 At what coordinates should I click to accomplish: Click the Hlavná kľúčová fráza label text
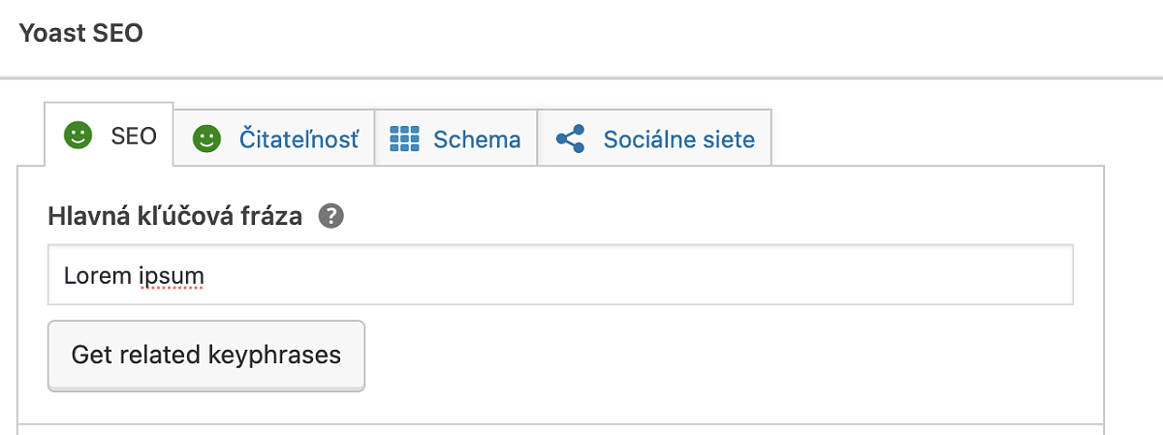point(175,216)
